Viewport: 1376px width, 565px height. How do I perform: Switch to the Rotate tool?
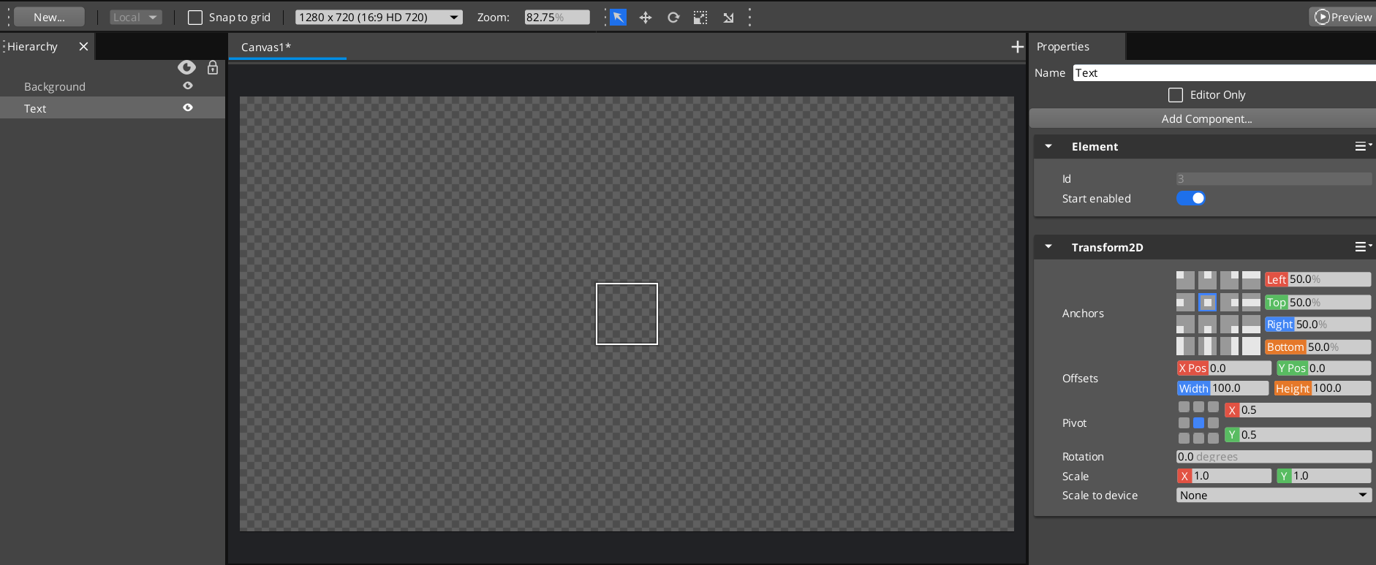click(673, 18)
